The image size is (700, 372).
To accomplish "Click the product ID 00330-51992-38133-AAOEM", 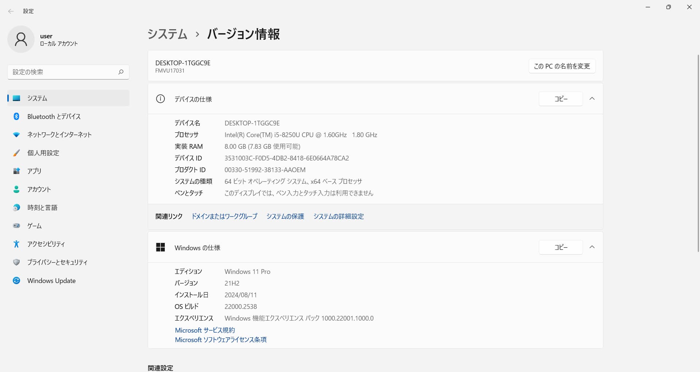I will [265, 170].
